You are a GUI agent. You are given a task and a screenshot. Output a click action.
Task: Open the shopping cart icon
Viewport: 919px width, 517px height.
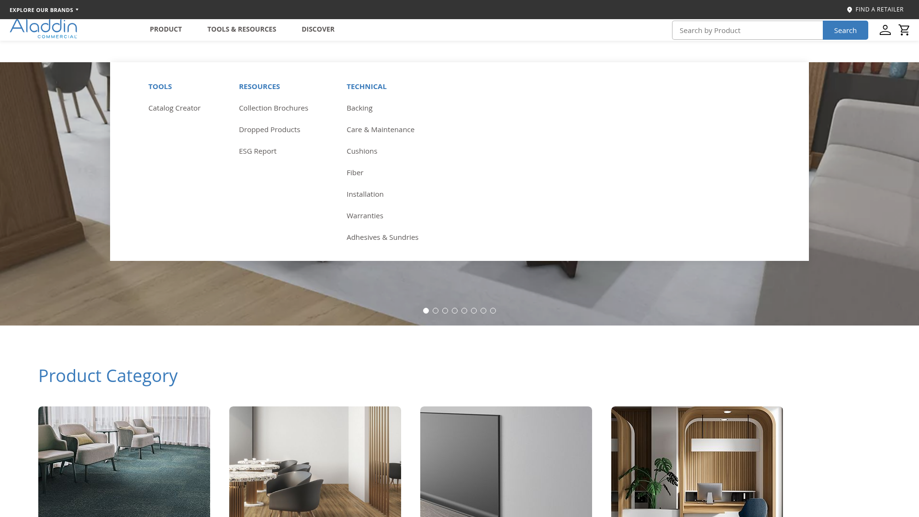click(x=904, y=30)
